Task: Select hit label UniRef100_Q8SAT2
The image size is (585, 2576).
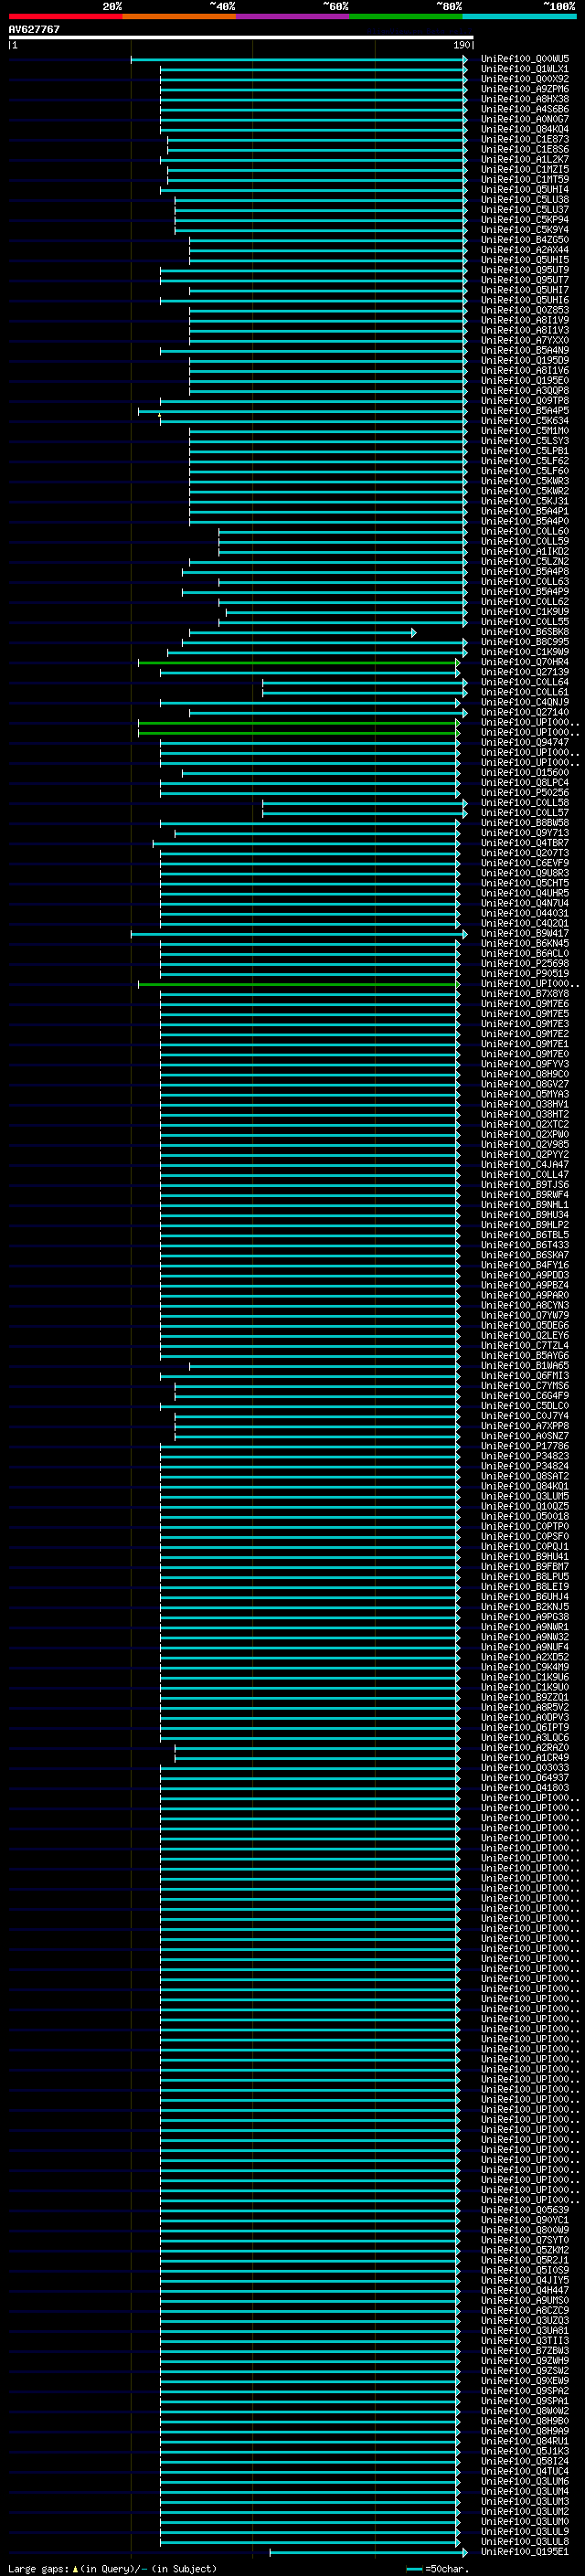Action: pyautogui.click(x=525, y=1476)
